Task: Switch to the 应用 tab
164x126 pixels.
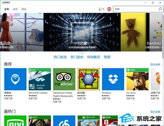Action: point(15,9)
